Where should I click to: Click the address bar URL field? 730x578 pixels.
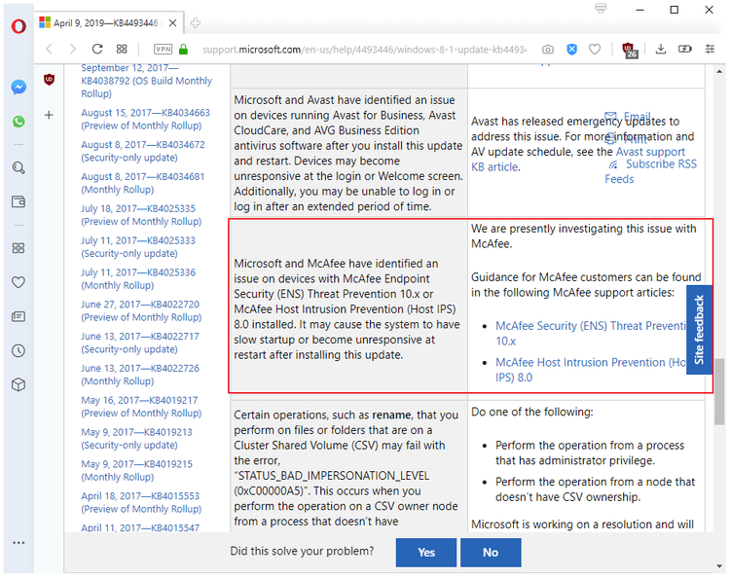(x=363, y=50)
